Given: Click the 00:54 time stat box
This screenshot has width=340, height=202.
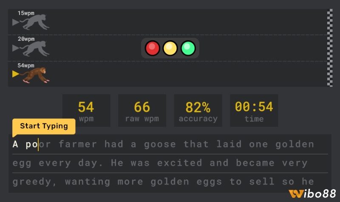Looking at the screenshot, I should 254,111.
